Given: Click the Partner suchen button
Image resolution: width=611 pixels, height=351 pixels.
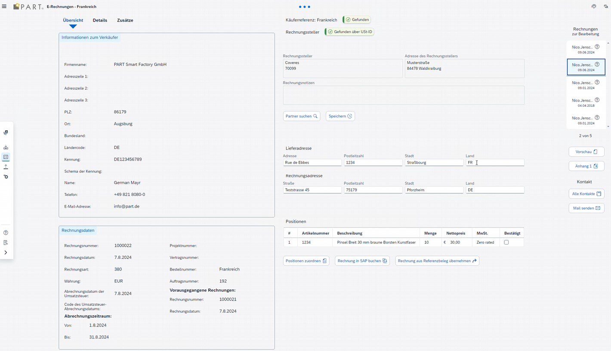Looking at the screenshot, I should click(302, 116).
